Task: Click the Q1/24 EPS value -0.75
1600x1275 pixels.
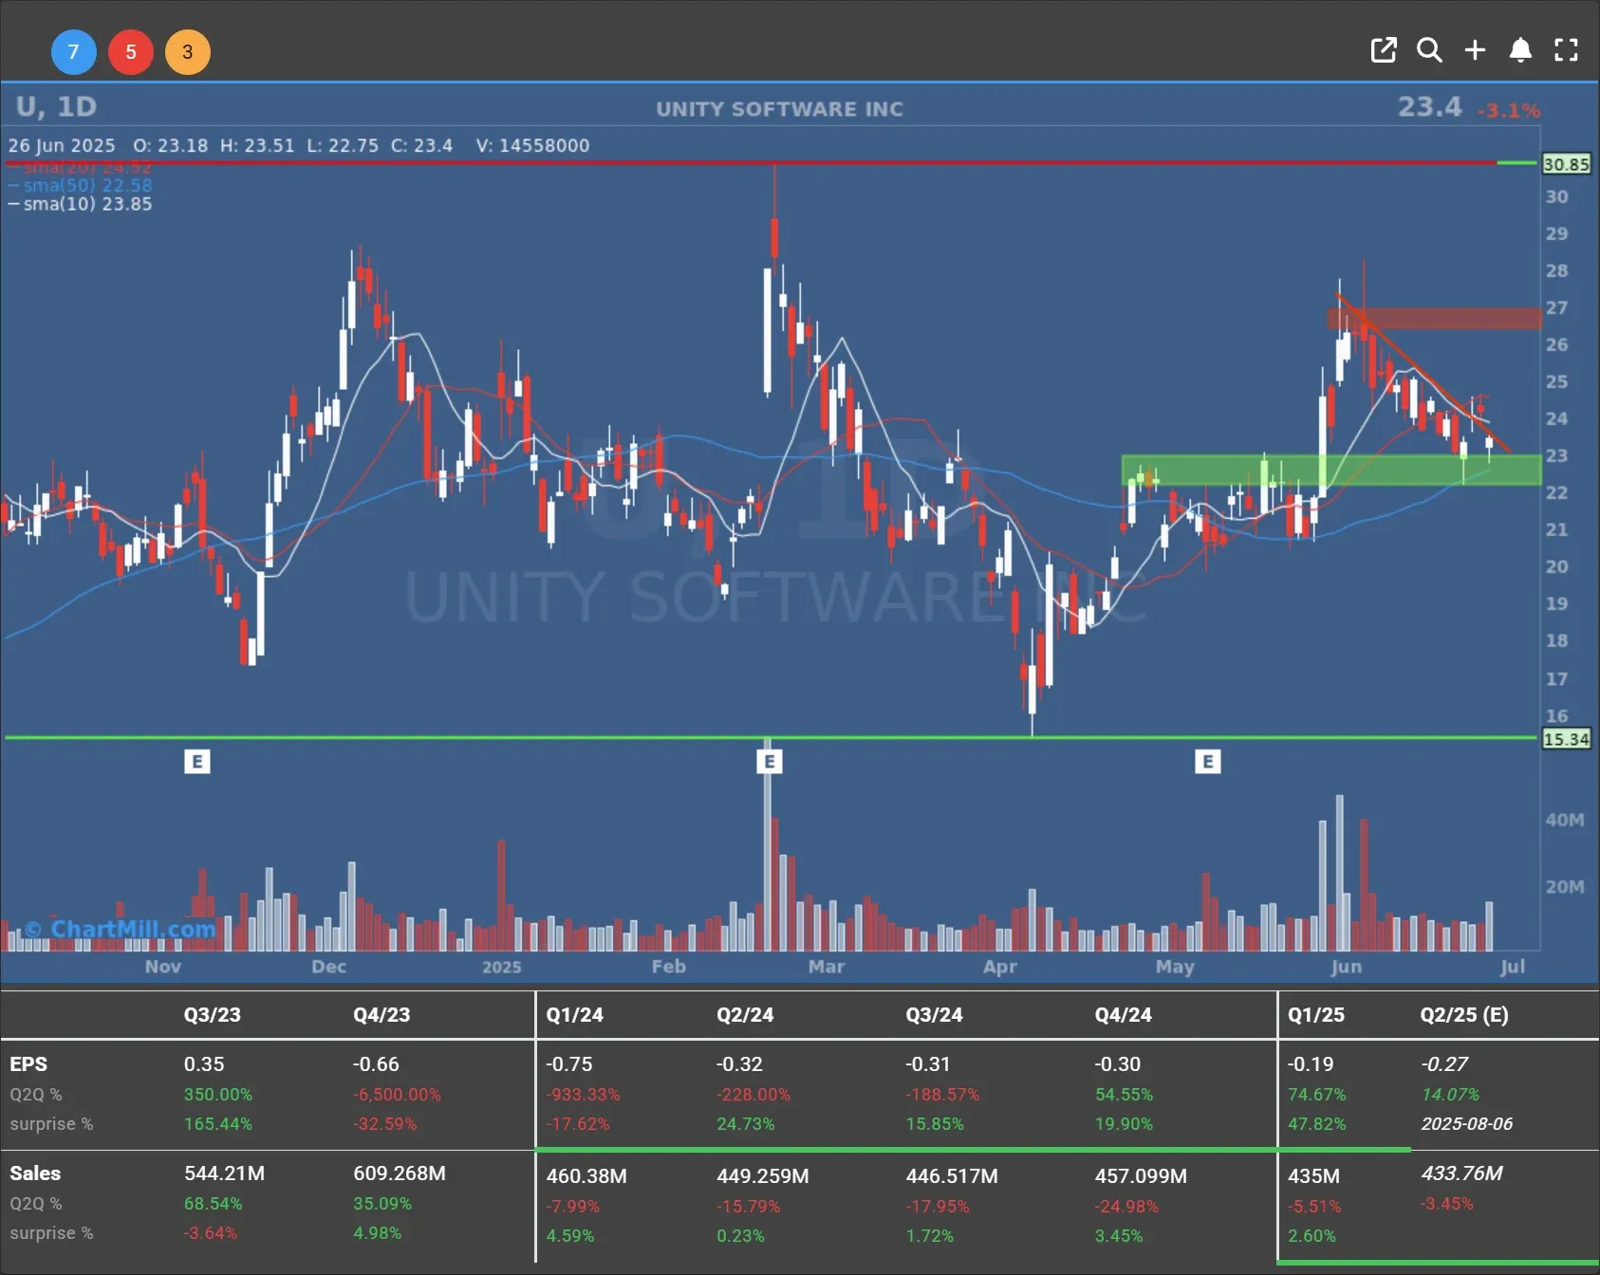Action: coord(568,1063)
